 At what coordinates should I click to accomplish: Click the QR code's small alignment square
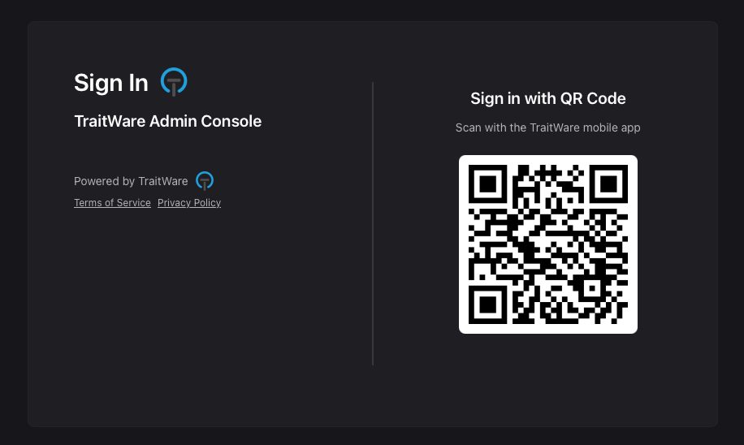[x=591, y=288]
